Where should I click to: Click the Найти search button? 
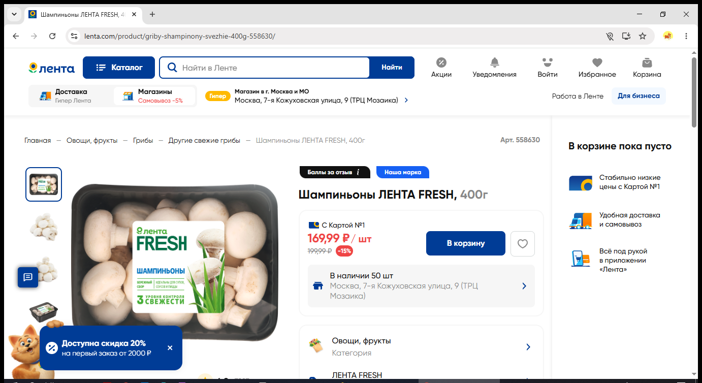392,68
